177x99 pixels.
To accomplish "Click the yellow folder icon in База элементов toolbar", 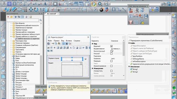I will tap(11, 17).
